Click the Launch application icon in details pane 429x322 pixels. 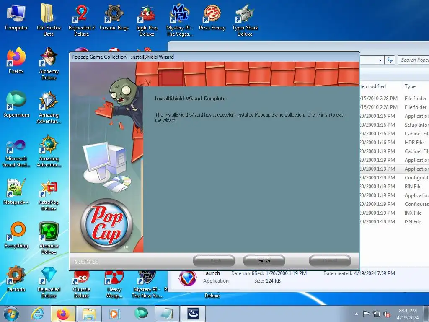coord(188,278)
